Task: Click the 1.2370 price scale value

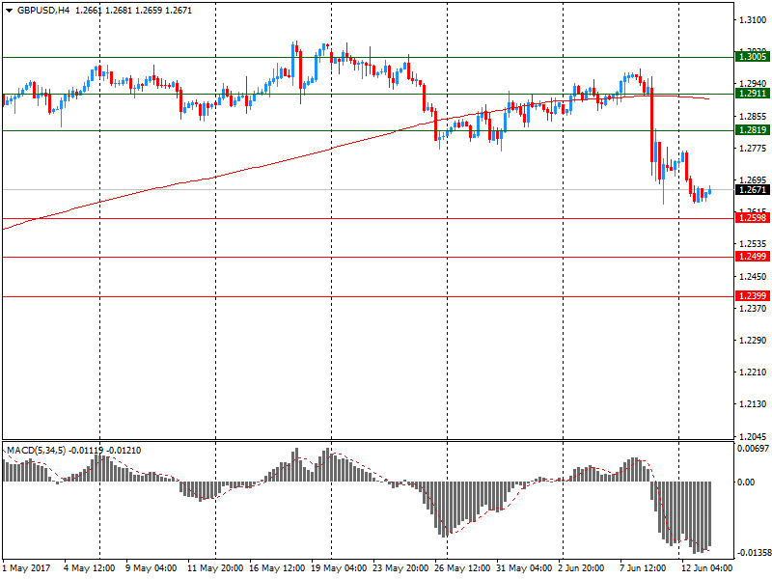Action: point(753,309)
